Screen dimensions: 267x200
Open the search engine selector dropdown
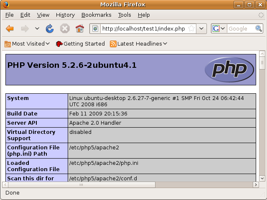coord(219,28)
